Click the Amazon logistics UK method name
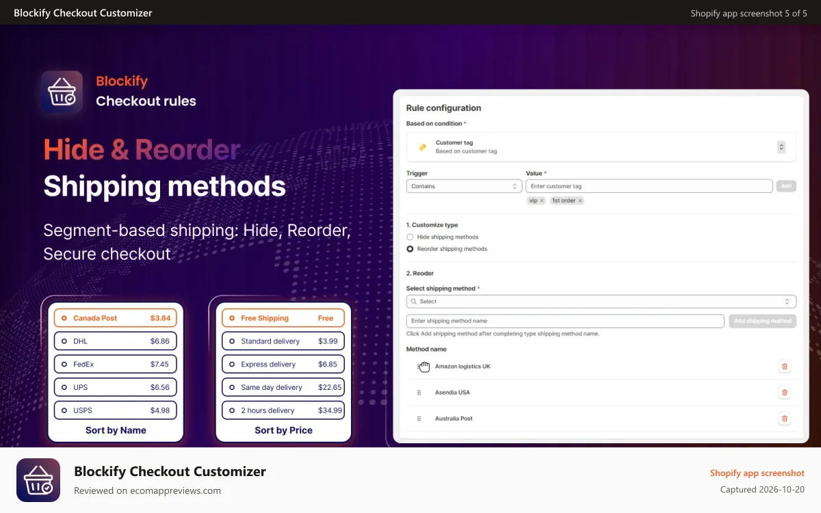 coord(462,367)
